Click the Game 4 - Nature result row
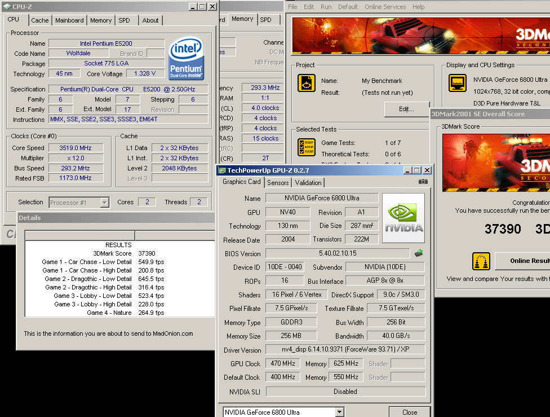Image resolution: width=550 pixels, height=417 pixels. pyautogui.click(x=120, y=313)
